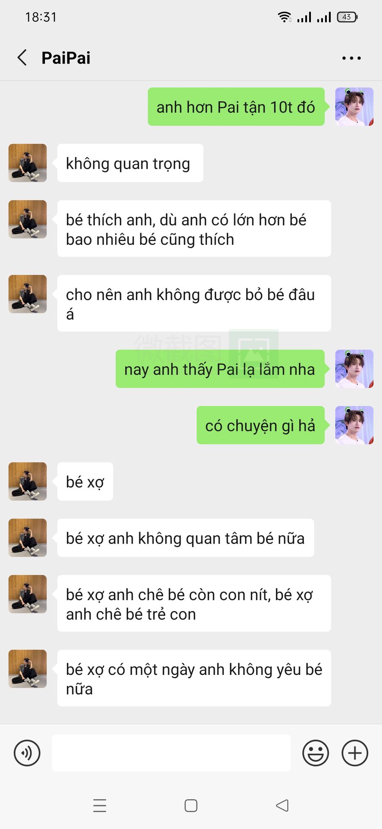The image size is (382, 829).
Task: Open the three-dot chat options menu
Action: 351,58
